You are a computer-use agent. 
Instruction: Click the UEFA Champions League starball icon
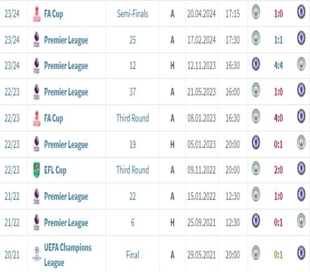pos(37,254)
